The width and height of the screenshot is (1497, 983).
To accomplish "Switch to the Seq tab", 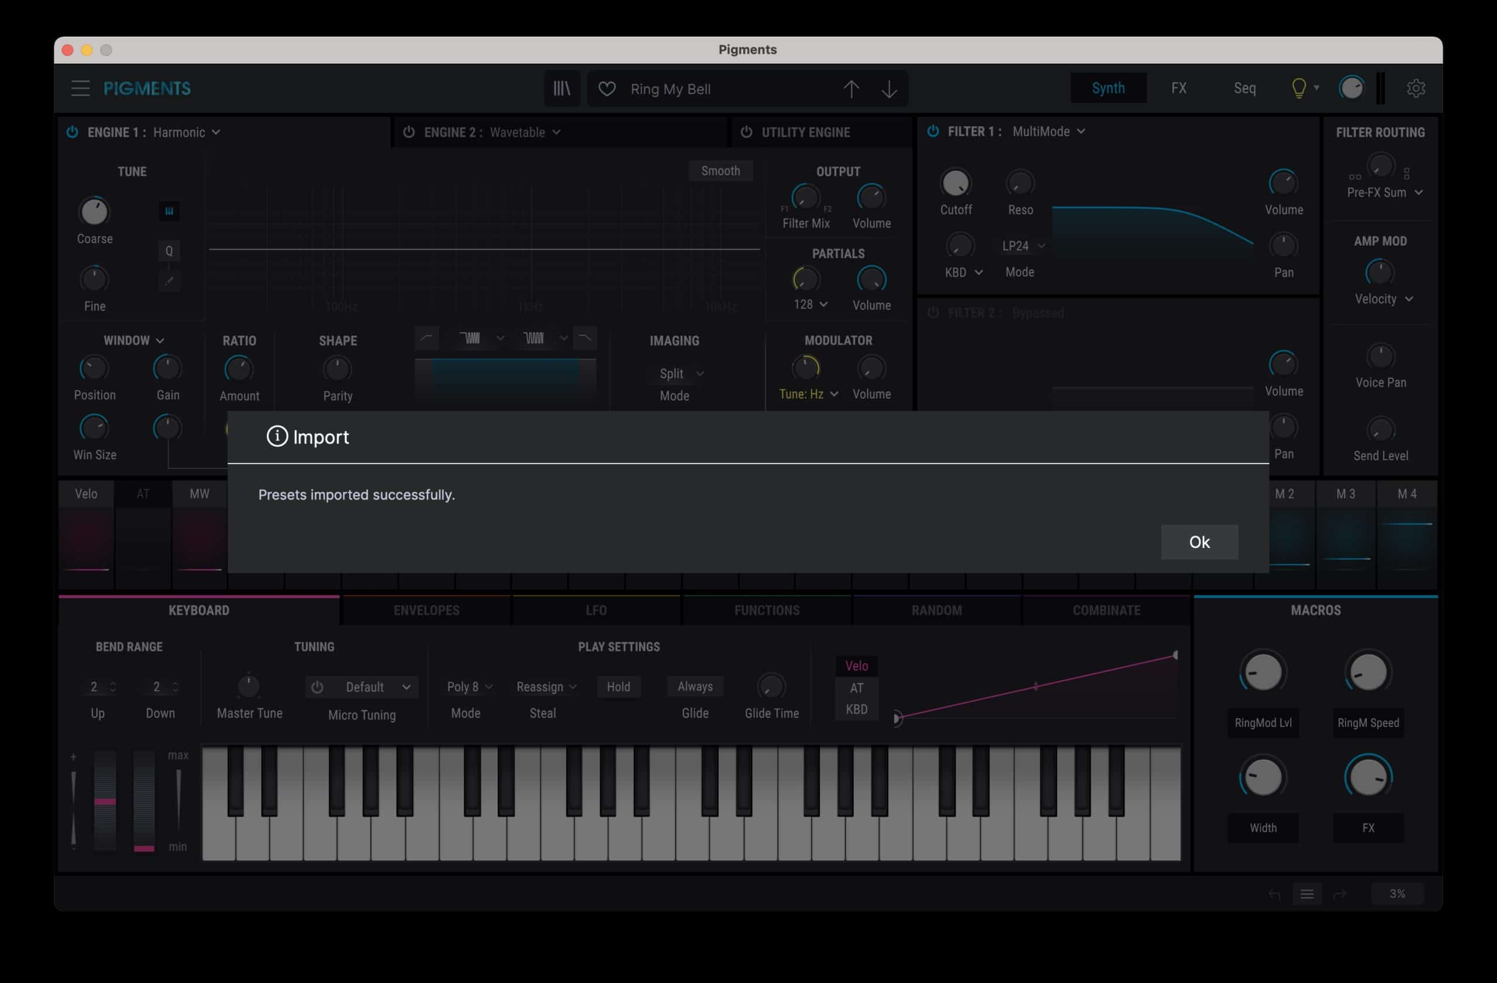I will point(1244,88).
